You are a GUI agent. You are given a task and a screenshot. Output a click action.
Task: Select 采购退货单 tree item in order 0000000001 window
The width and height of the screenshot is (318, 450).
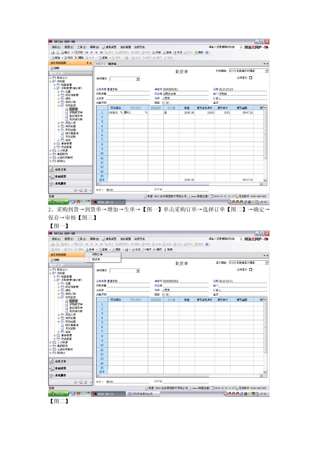pyautogui.click(x=76, y=112)
